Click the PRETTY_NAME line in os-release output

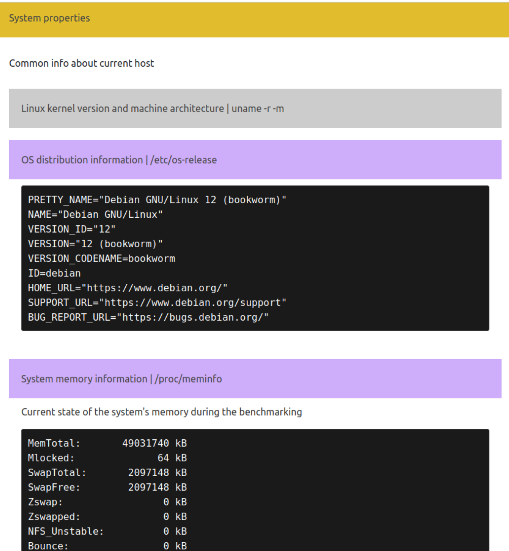click(x=157, y=200)
